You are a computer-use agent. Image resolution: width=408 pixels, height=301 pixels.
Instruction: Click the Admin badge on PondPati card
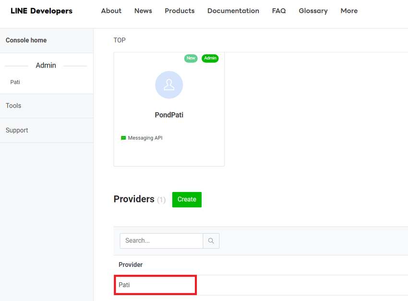pyautogui.click(x=210, y=58)
